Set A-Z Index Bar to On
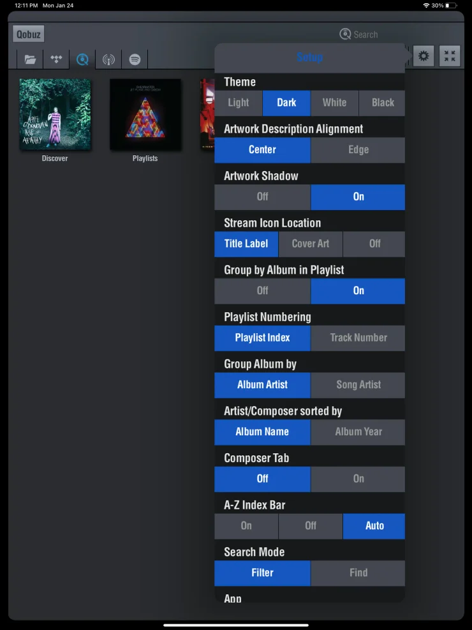Screen dimensions: 472x630 point(246,526)
